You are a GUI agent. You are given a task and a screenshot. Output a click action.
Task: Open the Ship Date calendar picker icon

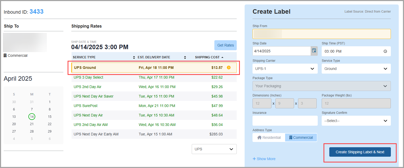[314, 51]
